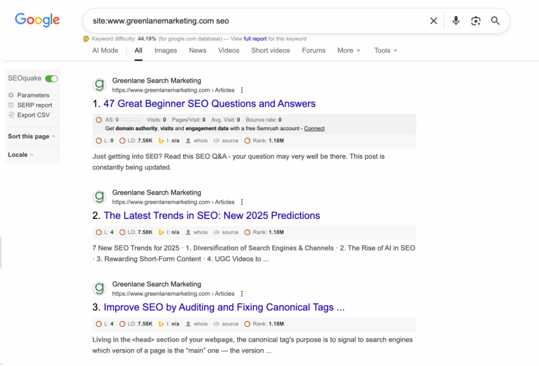Open Google Lens image search icon
Image resolution: width=539 pixels, height=366 pixels.
point(476,21)
